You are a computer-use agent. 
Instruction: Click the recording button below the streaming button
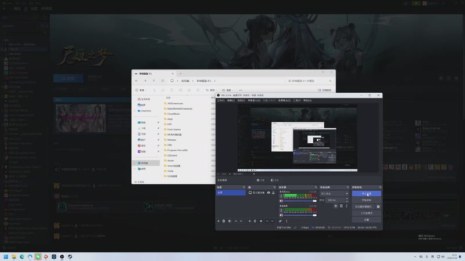367,200
